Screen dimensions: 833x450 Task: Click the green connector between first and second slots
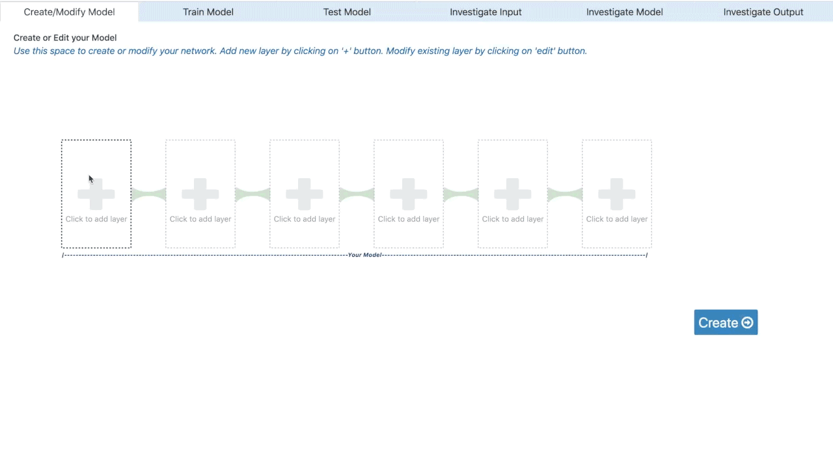[x=148, y=194]
